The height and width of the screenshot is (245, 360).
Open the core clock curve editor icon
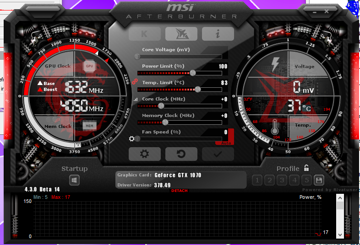pyautogui.click(x=136, y=99)
